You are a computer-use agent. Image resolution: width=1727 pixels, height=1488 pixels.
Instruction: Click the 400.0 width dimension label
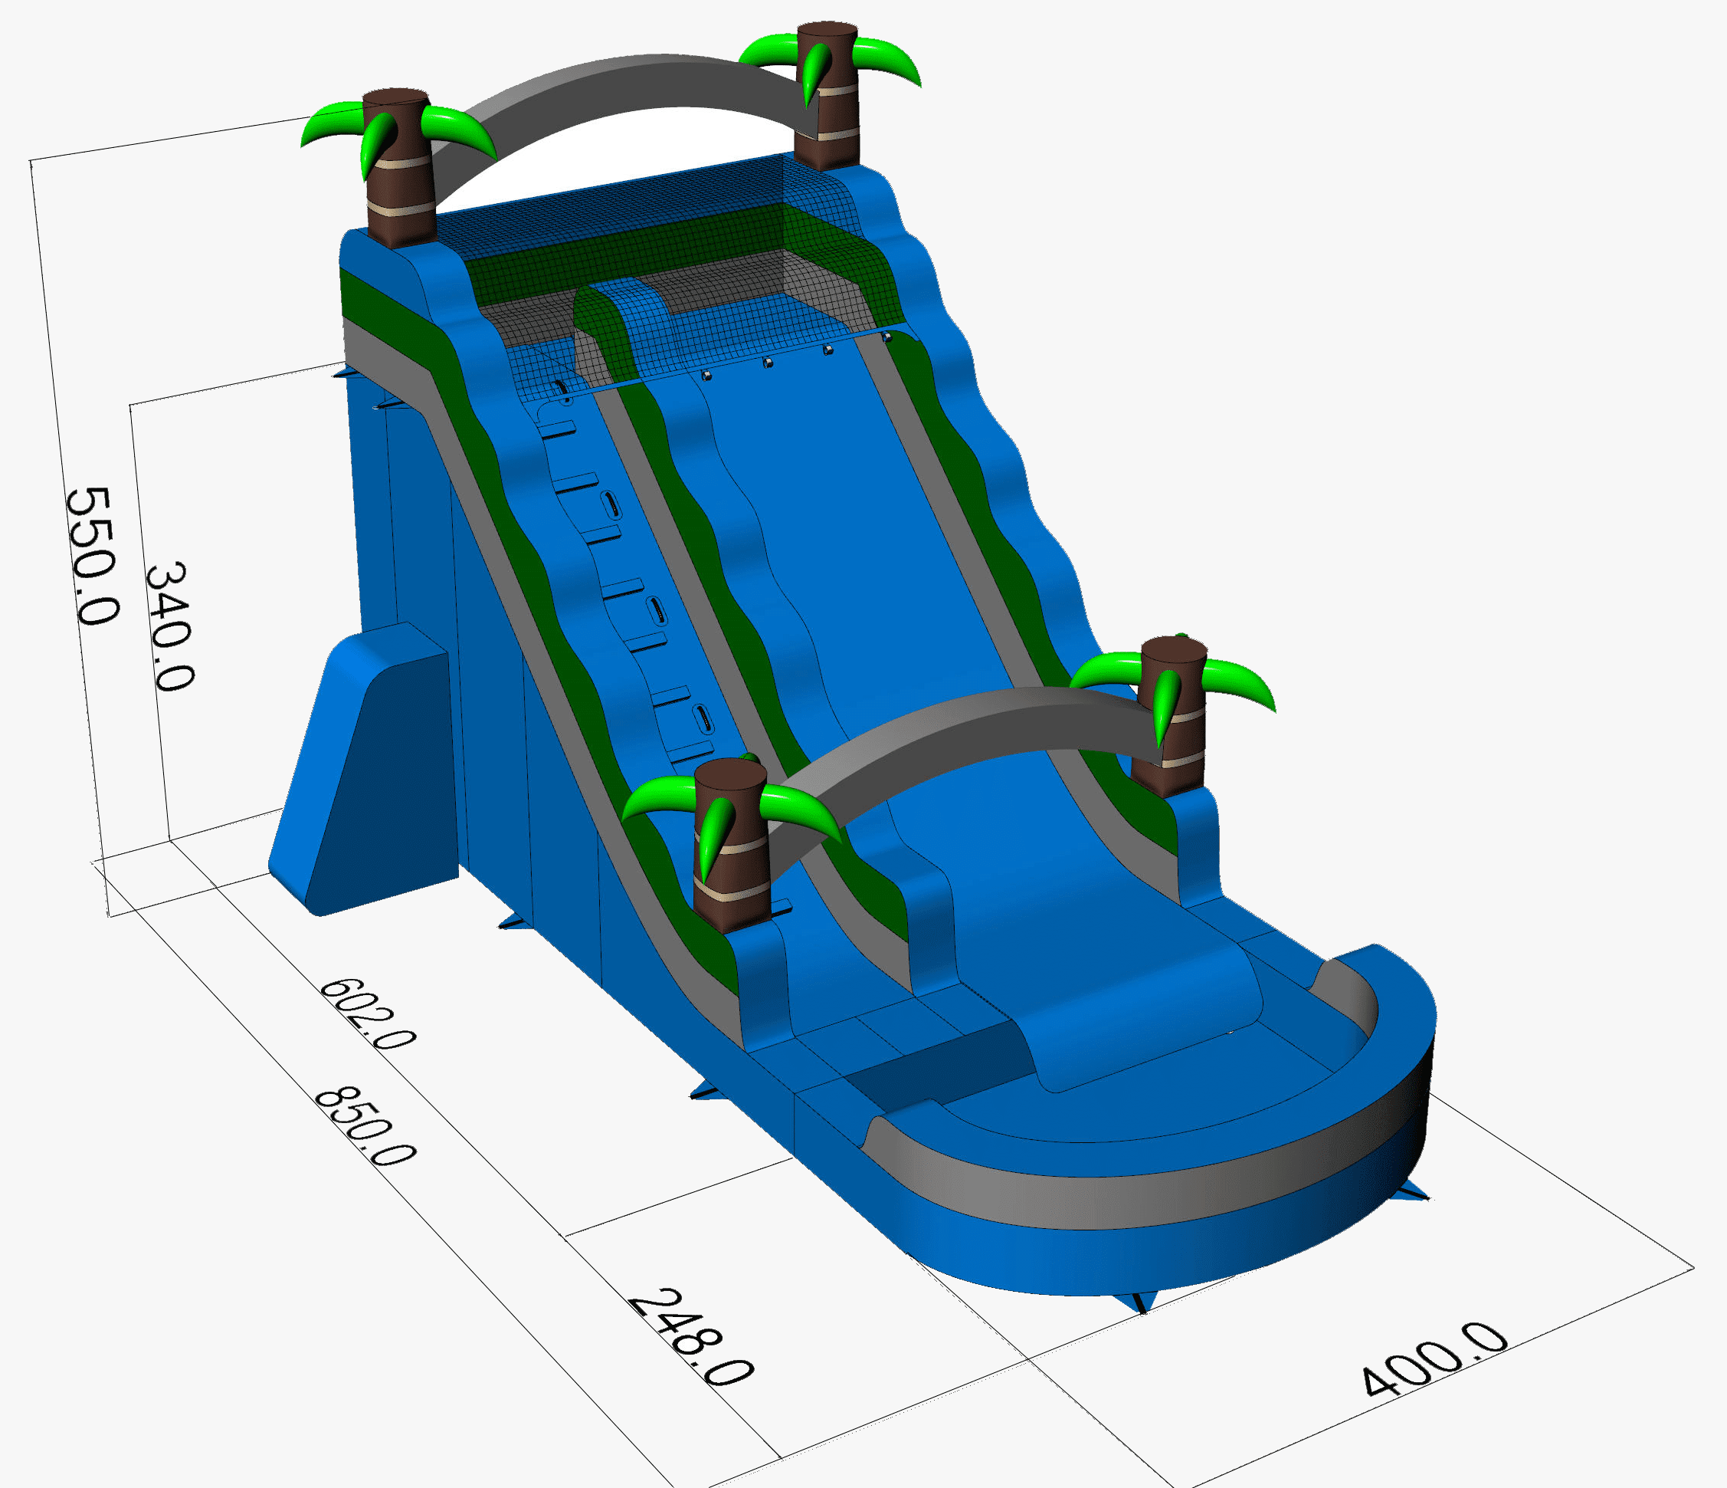[1434, 1359]
